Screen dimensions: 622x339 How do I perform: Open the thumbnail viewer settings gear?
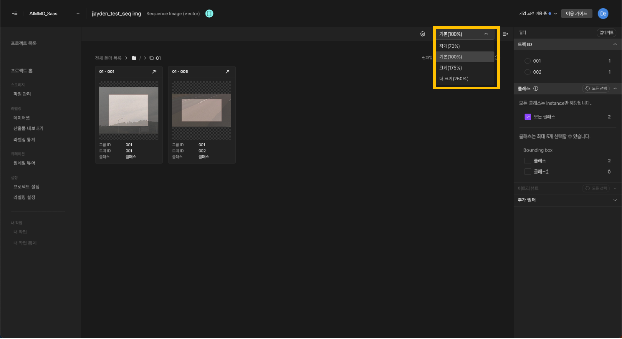point(423,34)
